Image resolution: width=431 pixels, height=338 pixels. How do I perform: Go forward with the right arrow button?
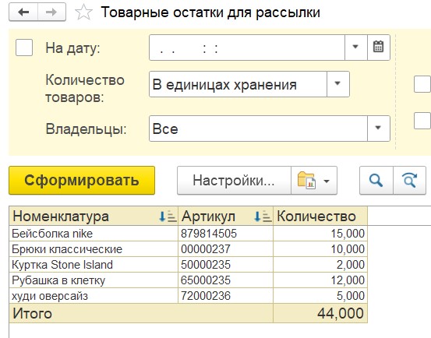tap(51, 12)
